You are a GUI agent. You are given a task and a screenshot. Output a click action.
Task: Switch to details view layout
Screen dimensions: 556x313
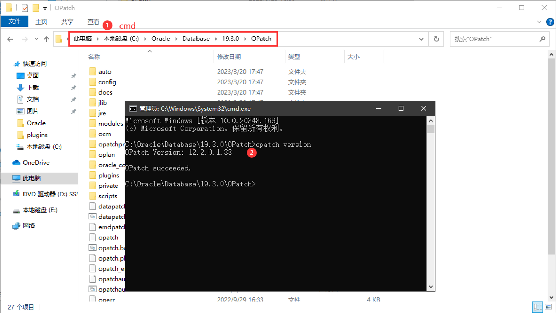tap(537, 307)
